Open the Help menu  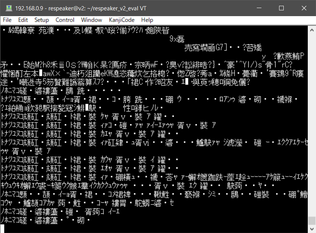[x=147, y=20]
